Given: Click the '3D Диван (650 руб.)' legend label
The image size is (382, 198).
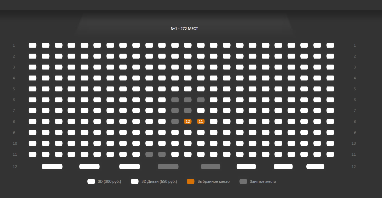Looking at the screenshot, I should click(x=159, y=181).
